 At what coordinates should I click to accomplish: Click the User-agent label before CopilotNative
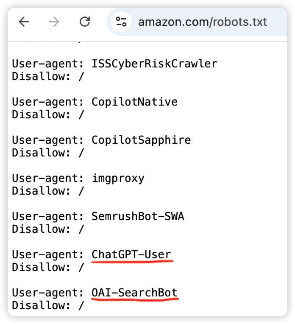(48, 102)
